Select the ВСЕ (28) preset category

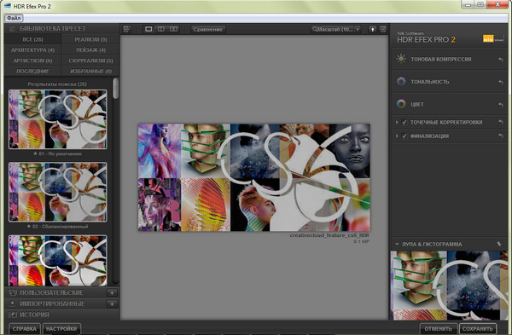[32, 39]
